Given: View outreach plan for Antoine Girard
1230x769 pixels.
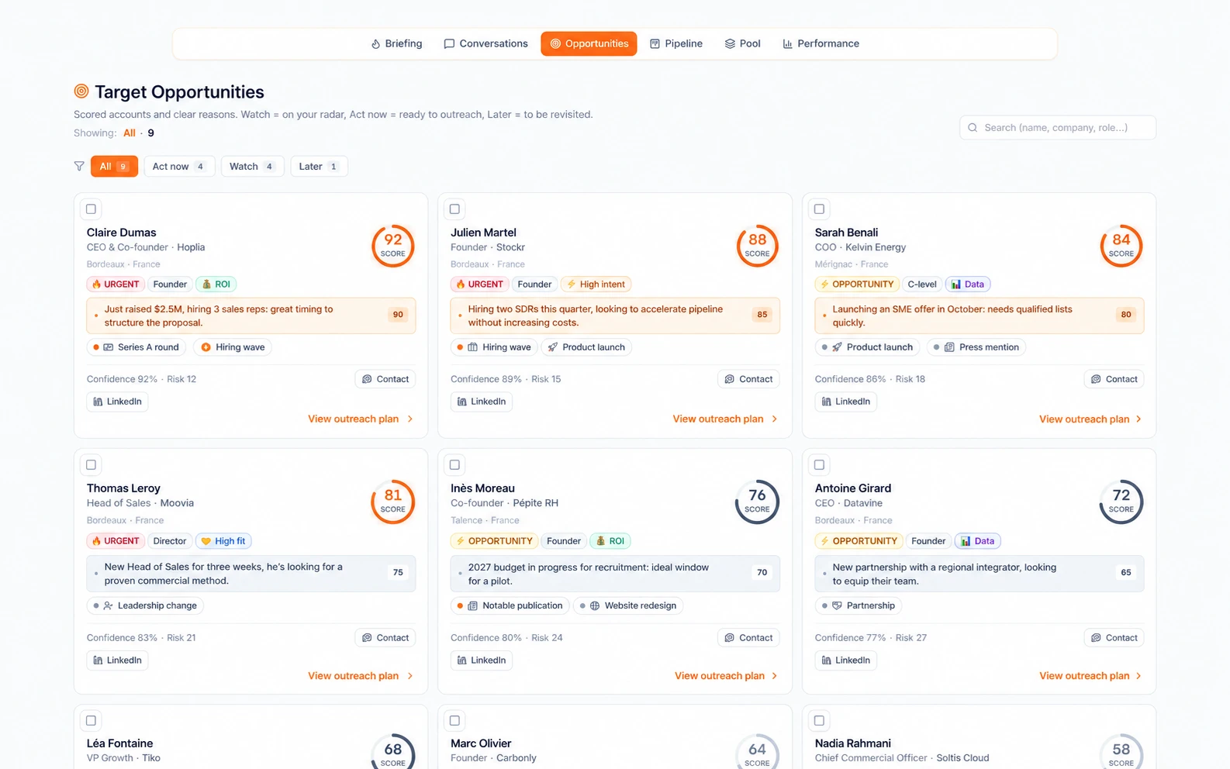Looking at the screenshot, I should coord(1090,676).
